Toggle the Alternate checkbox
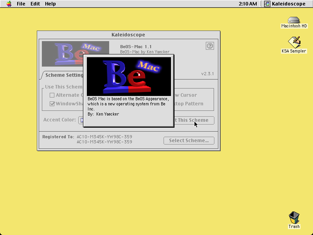313x235 pixels. tap(52, 95)
